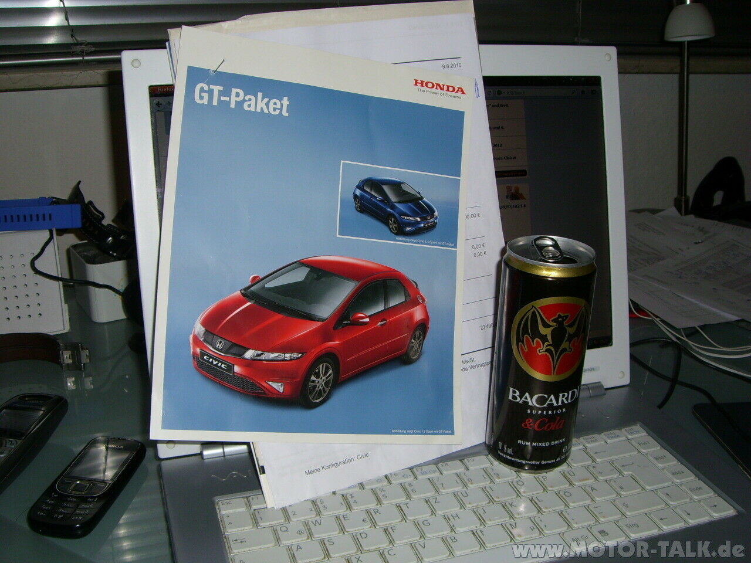Open the "2012" dated forum entry
The image size is (751, 563).
(x=498, y=145)
